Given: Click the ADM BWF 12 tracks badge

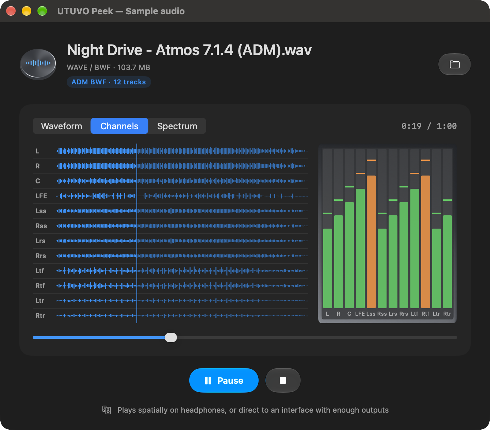Looking at the screenshot, I should (109, 82).
